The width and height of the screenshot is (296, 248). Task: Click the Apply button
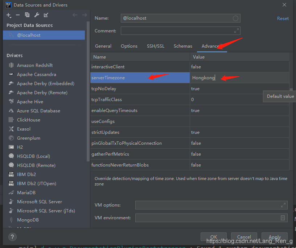coord(275,237)
